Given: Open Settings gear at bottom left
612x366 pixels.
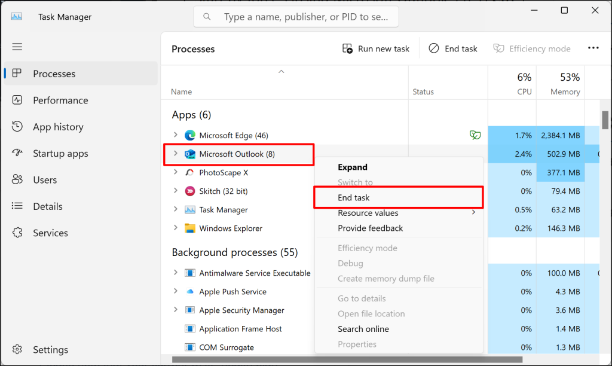Looking at the screenshot, I should point(17,350).
